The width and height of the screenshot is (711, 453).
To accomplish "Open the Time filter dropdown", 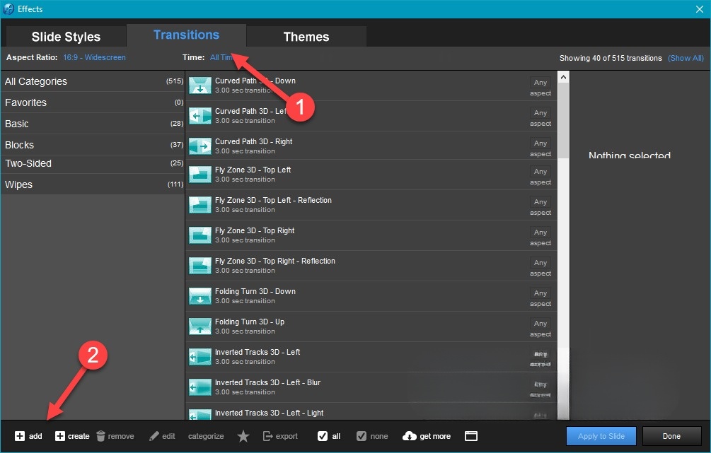I will 221,58.
